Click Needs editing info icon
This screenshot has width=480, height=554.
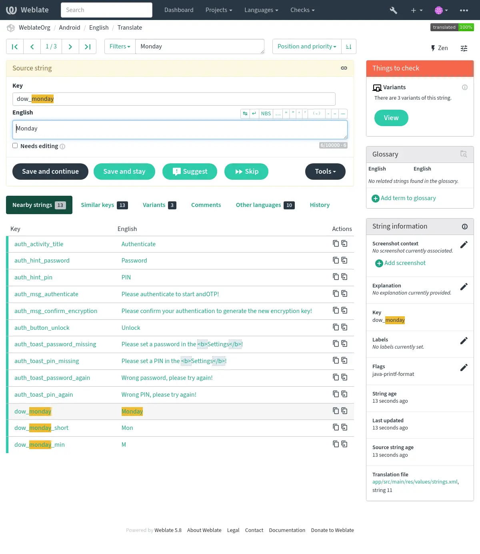(x=62, y=147)
